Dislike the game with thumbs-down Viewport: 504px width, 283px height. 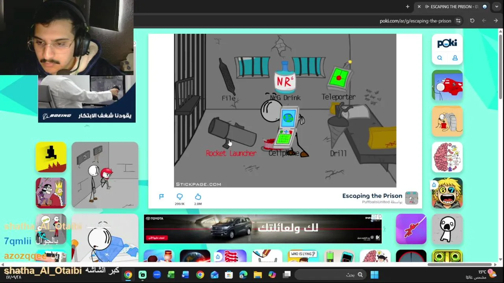[180, 197]
